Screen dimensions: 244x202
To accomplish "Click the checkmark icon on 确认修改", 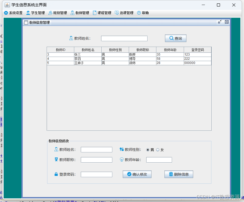I will click(129, 174).
